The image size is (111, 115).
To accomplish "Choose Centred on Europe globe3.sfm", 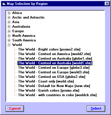I will pos(54,68).
